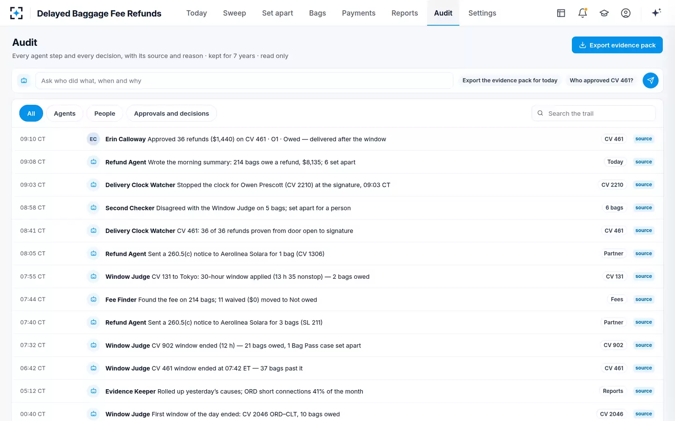Open the graduation cap learning icon
Screen dimensions: 675x421
(x=604, y=13)
